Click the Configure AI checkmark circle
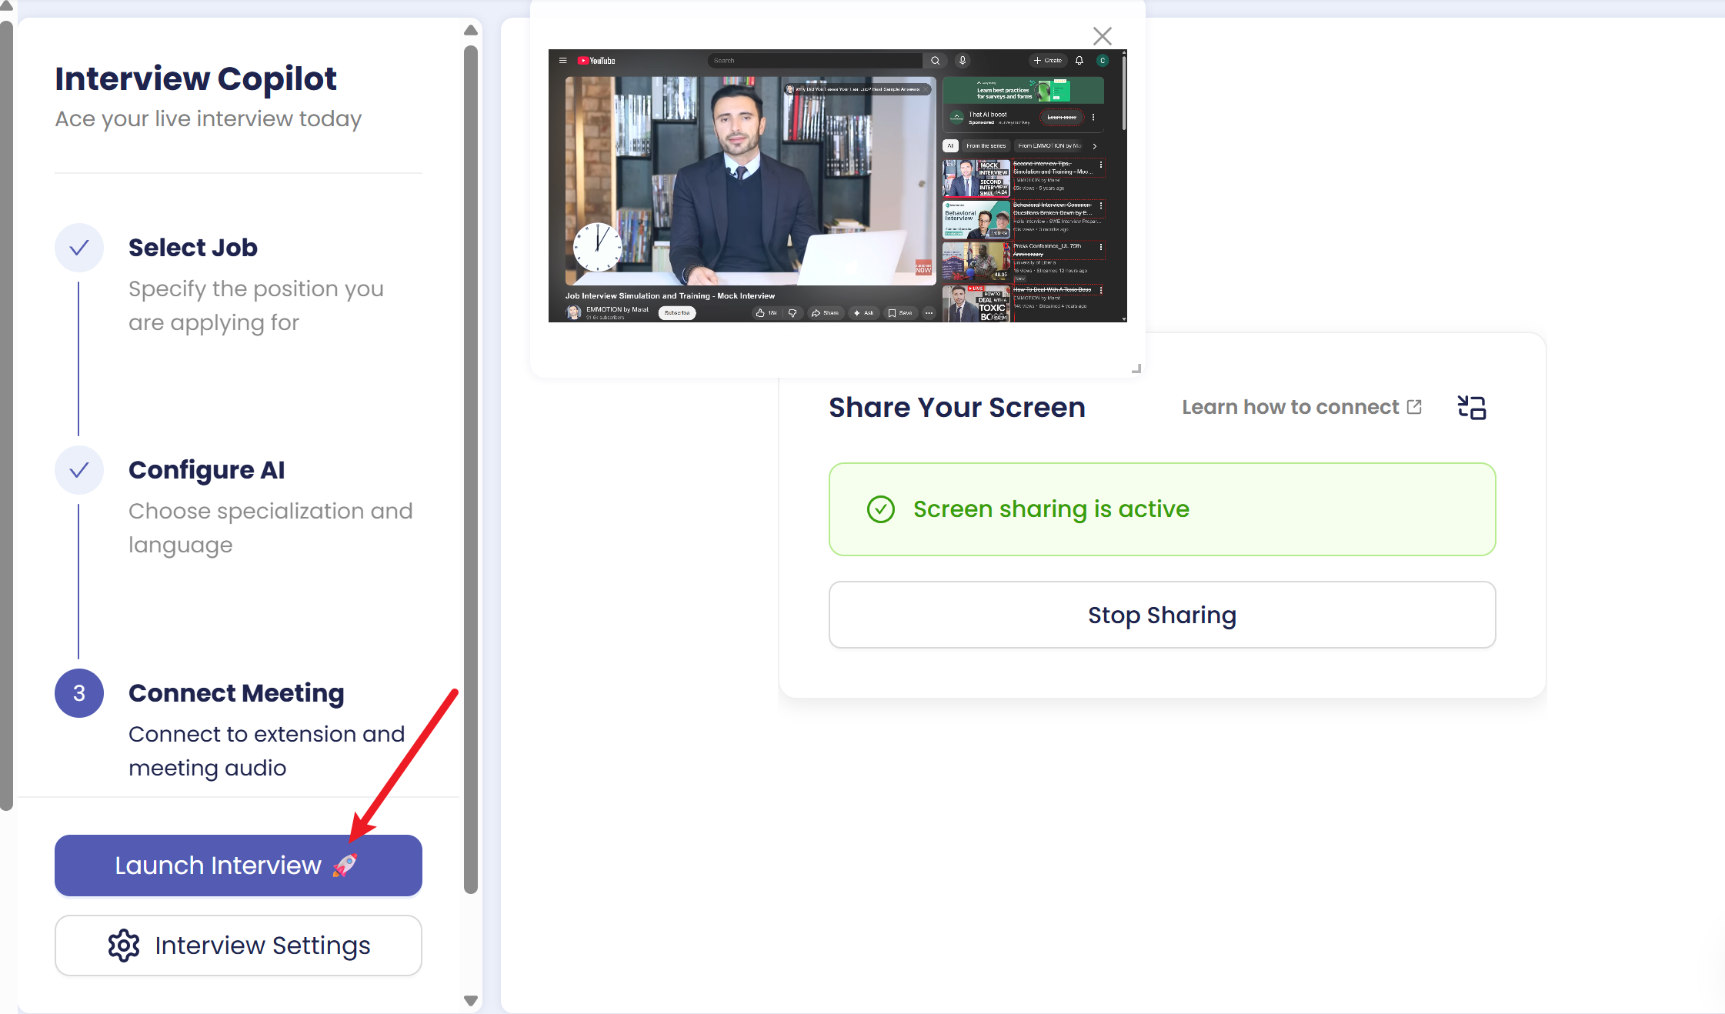The height and width of the screenshot is (1014, 1725). coord(79,470)
